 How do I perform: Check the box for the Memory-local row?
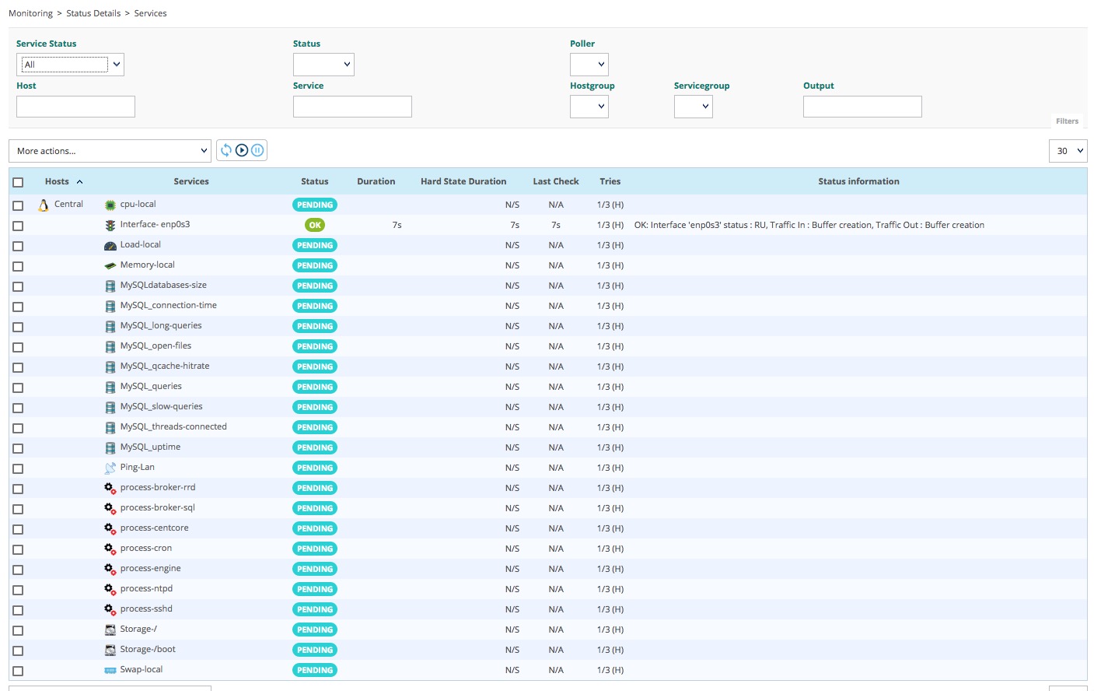pos(18,266)
